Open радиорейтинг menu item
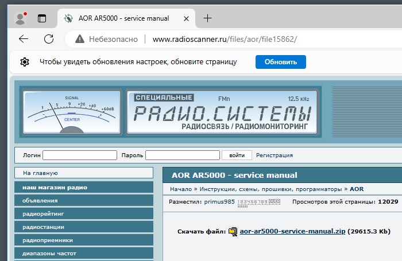Image resolution: width=402 pixels, height=261 pixels. point(84,213)
